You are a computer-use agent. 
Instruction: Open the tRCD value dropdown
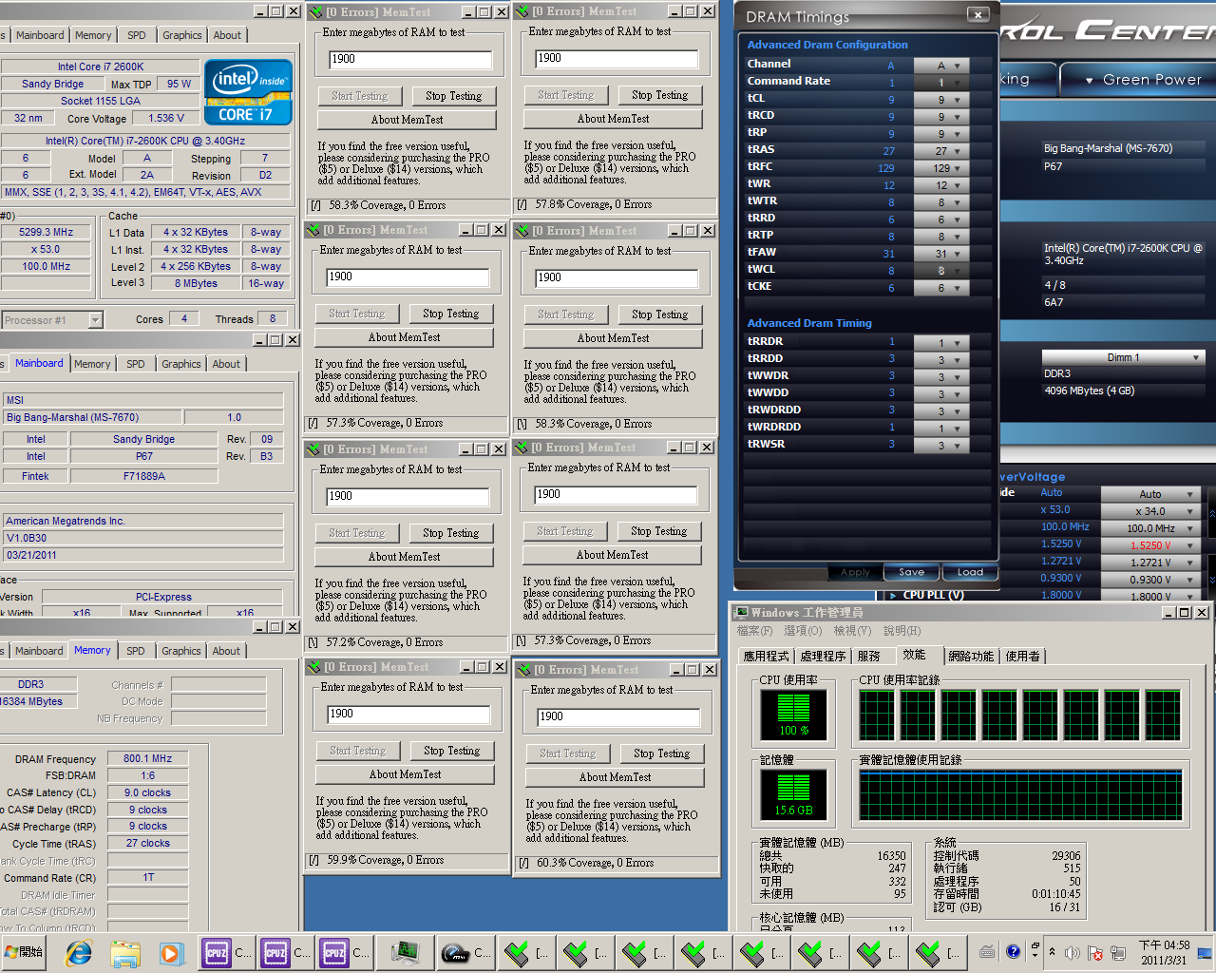pos(940,117)
